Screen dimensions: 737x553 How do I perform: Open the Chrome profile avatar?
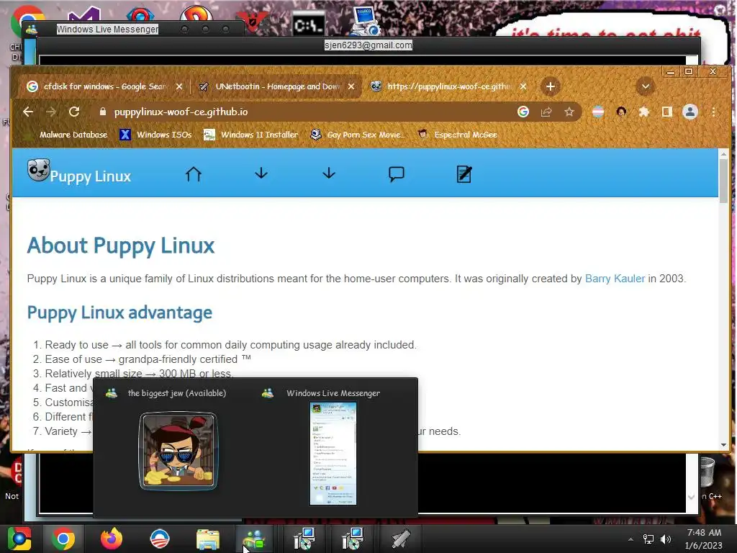(690, 112)
